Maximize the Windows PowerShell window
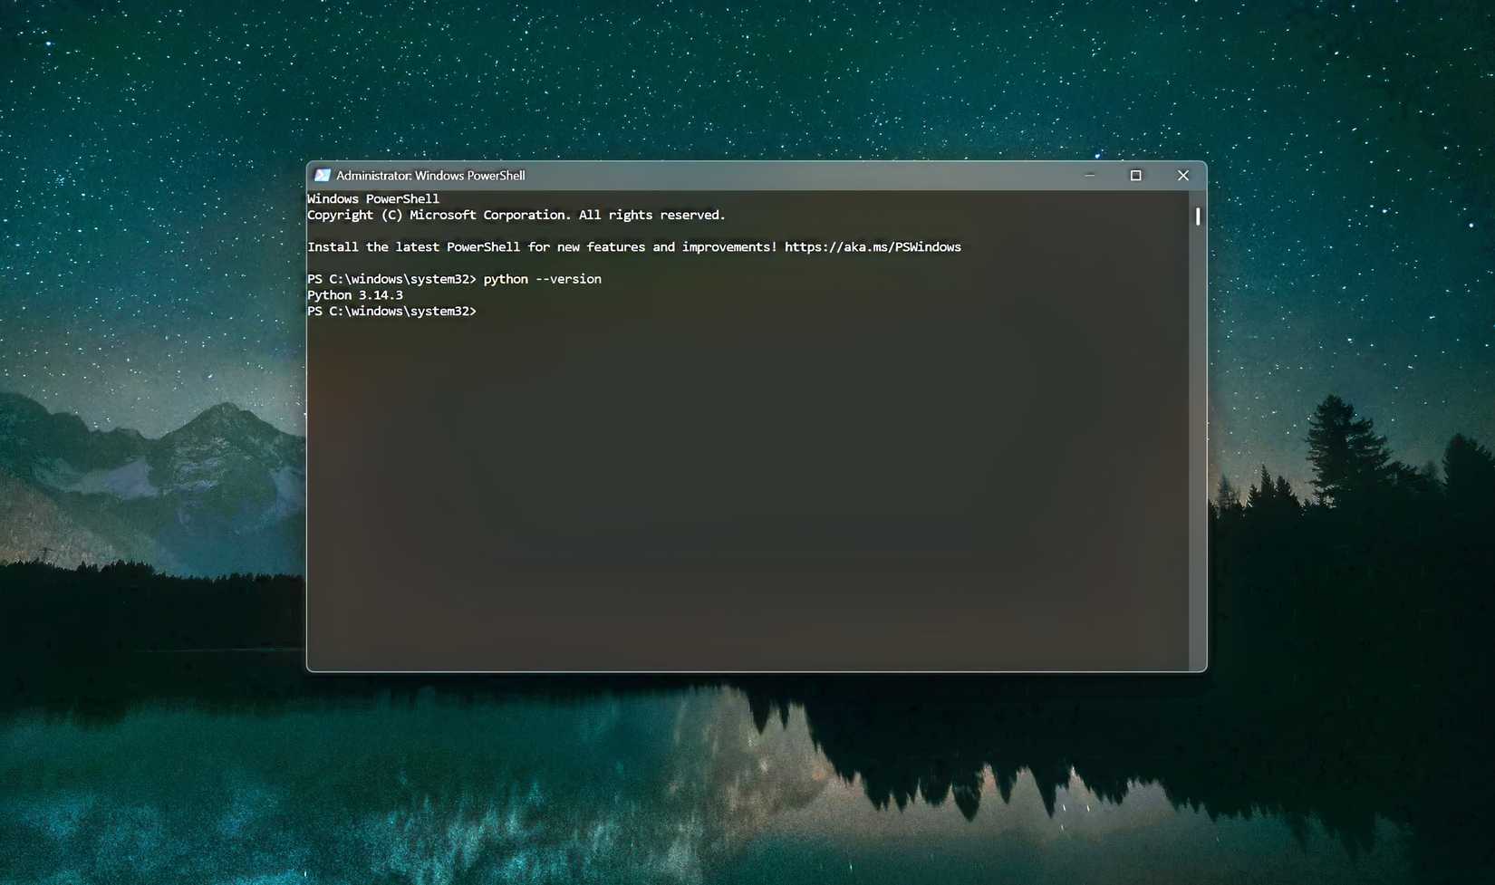The width and height of the screenshot is (1495, 885). [x=1135, y=176]
